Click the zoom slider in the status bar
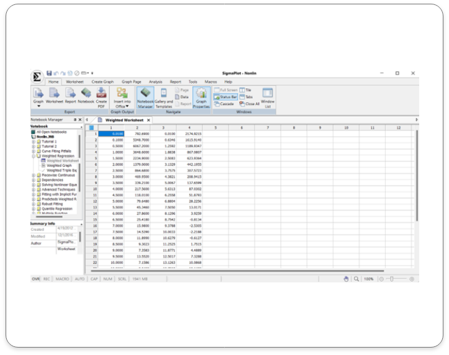This screenshot has height=355, width=449. 396,279
